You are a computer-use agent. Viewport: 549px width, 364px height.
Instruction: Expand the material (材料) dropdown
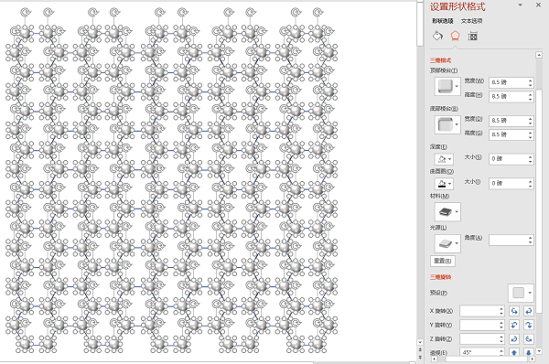pyautogui.click(x=447, y=211)
